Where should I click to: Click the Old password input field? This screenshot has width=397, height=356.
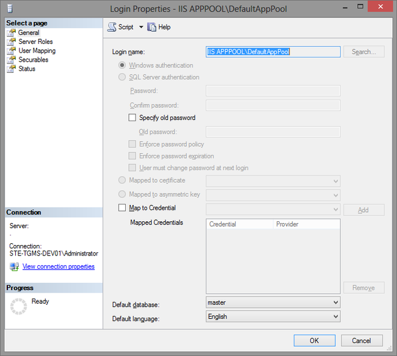click(273, 132)
